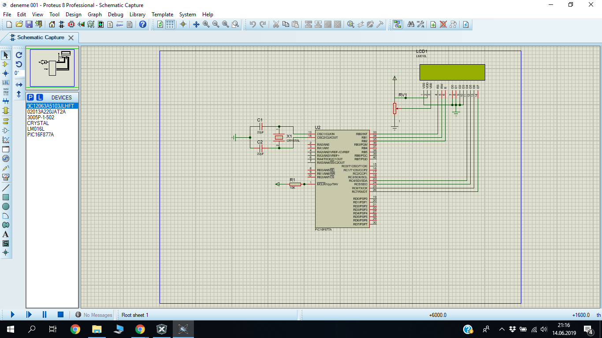Image resolution: width=602 pixels, height=338 pixels.
Task: Open the Template menu
Action: tap(163, 15)
